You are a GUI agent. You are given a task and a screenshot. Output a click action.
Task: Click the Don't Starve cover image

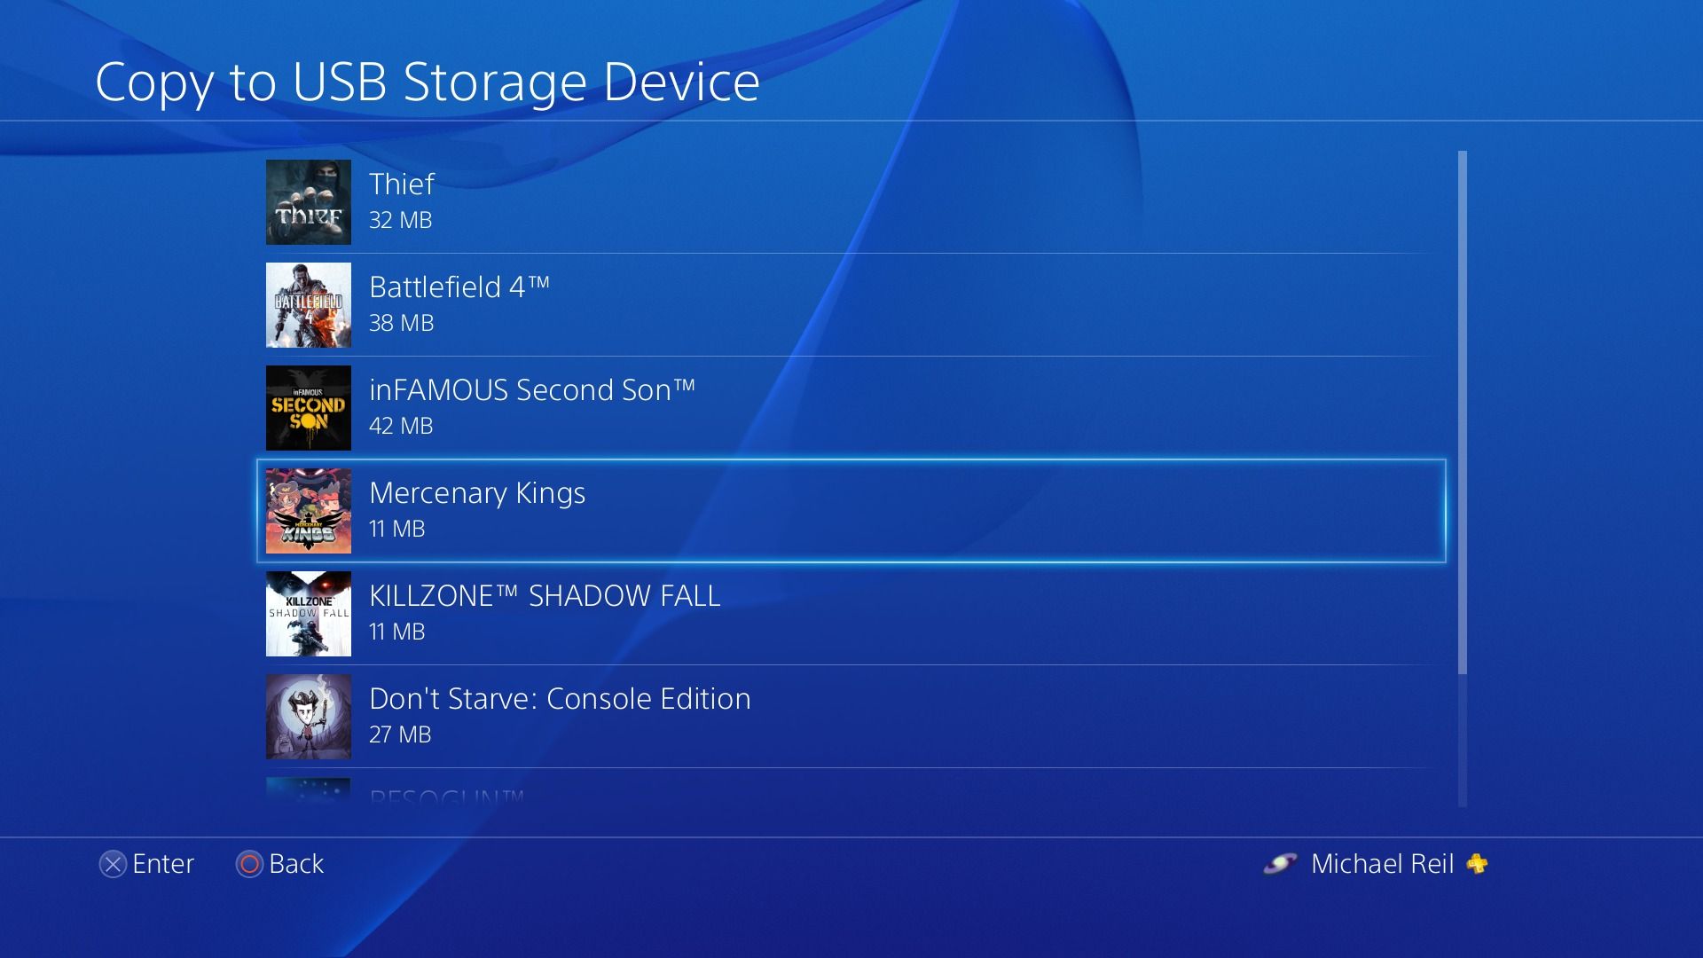(x=308, y=717)
